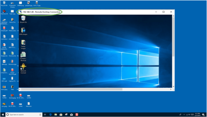This screenshot has width=207, height=117.
Task: Click the horizontal scrollbar thumb in Remote Desktop
Action: pyautogui.click(x=72, y=89)
